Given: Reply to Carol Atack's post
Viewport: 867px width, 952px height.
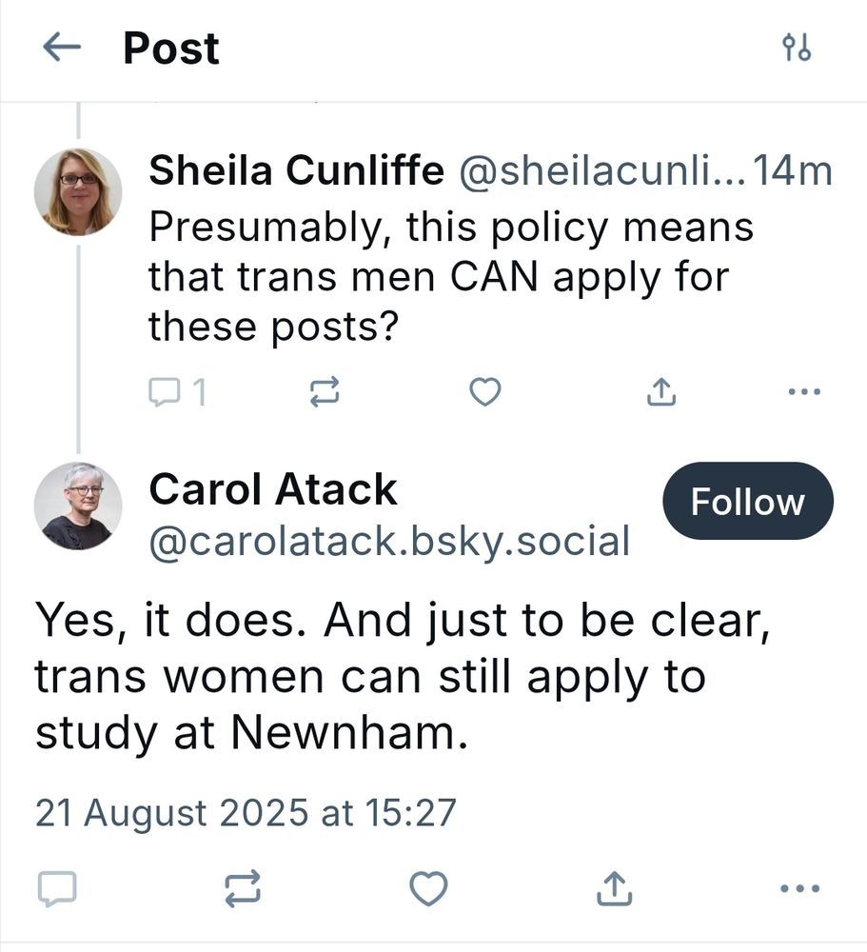Looking at the screenshot, I should pos(57,889).
